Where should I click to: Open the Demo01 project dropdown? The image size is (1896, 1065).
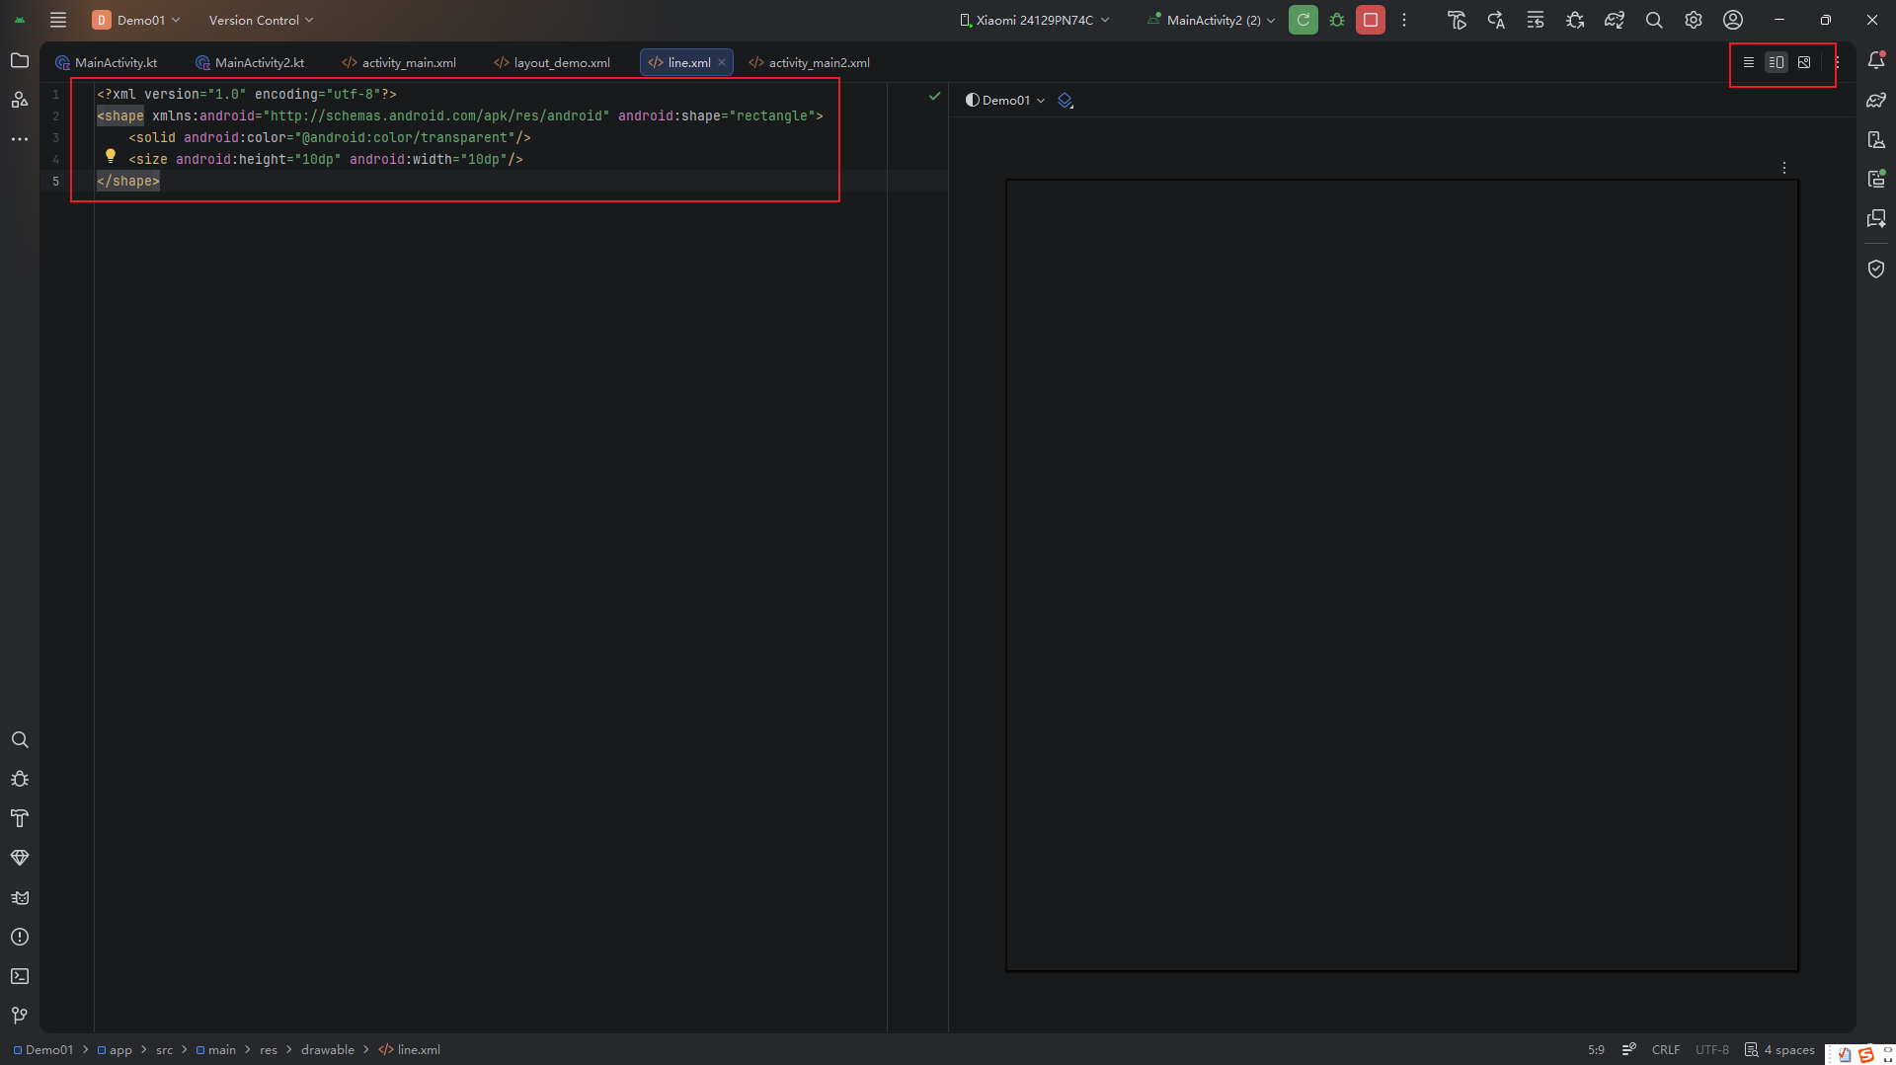tap(137, 20)
